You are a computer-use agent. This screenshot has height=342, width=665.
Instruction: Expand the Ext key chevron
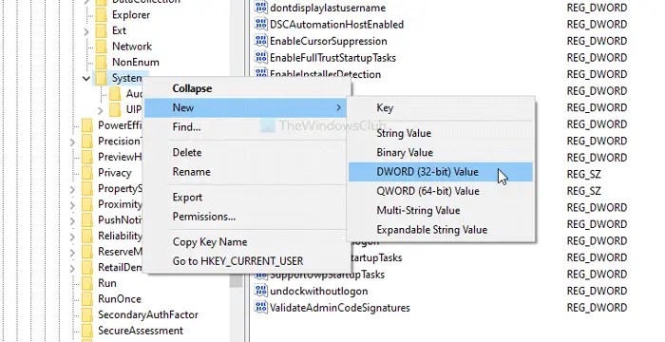pyautogui.click(x=86, y=31)
